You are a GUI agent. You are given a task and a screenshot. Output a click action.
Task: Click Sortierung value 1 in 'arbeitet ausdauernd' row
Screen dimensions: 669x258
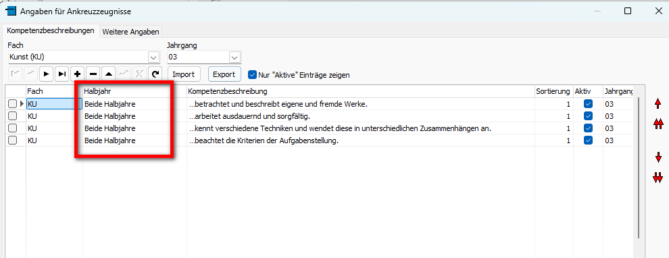click(554, 116)
